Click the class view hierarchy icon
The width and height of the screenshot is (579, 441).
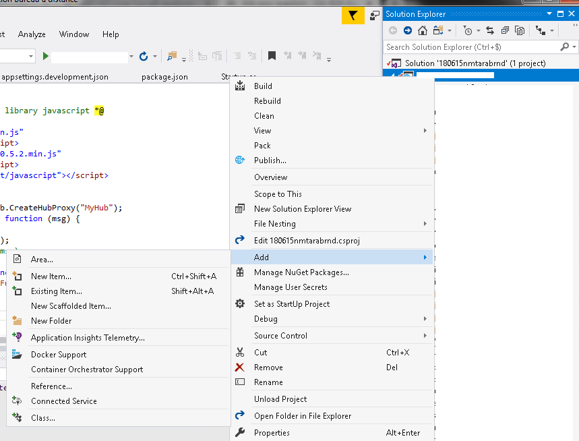pos(541,30)
